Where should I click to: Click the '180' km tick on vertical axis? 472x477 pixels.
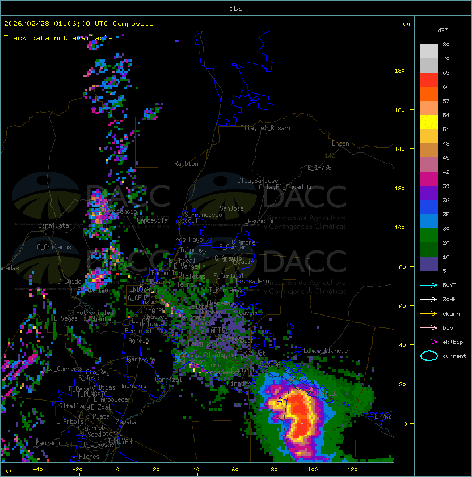399,71
